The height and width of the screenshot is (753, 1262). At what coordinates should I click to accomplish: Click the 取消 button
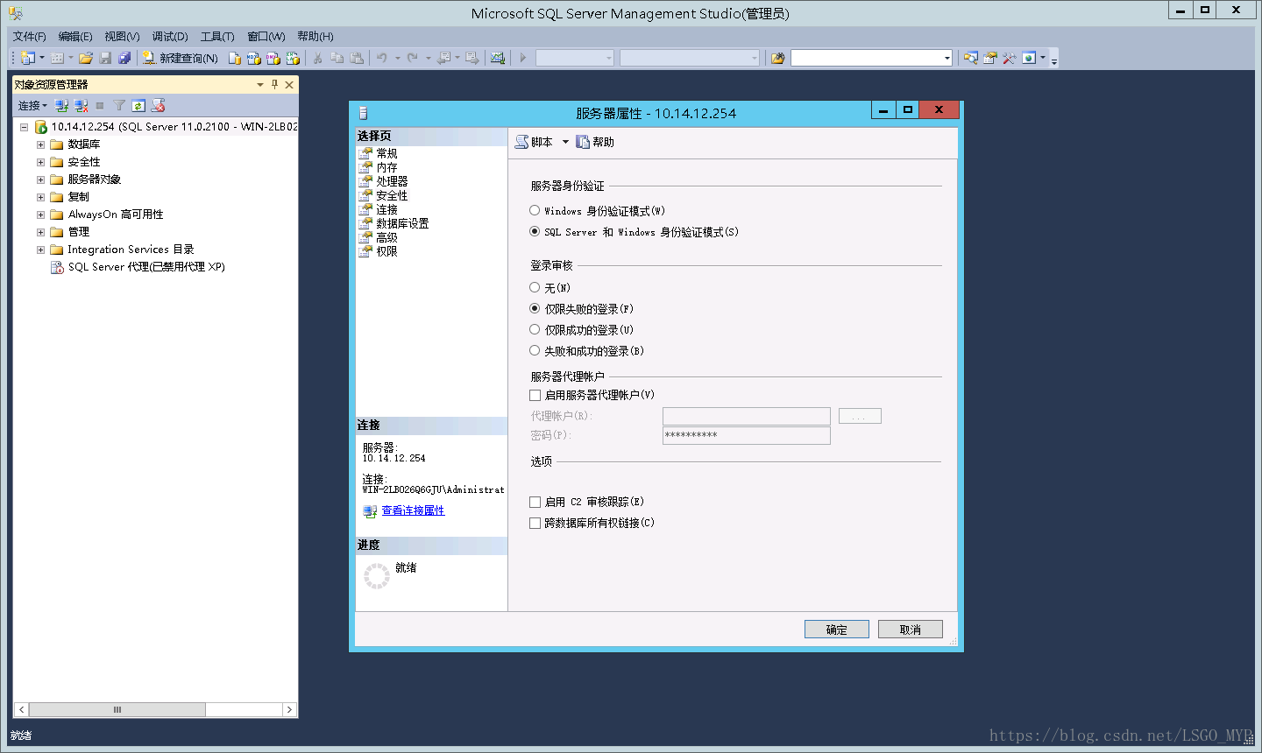(911, 630)
